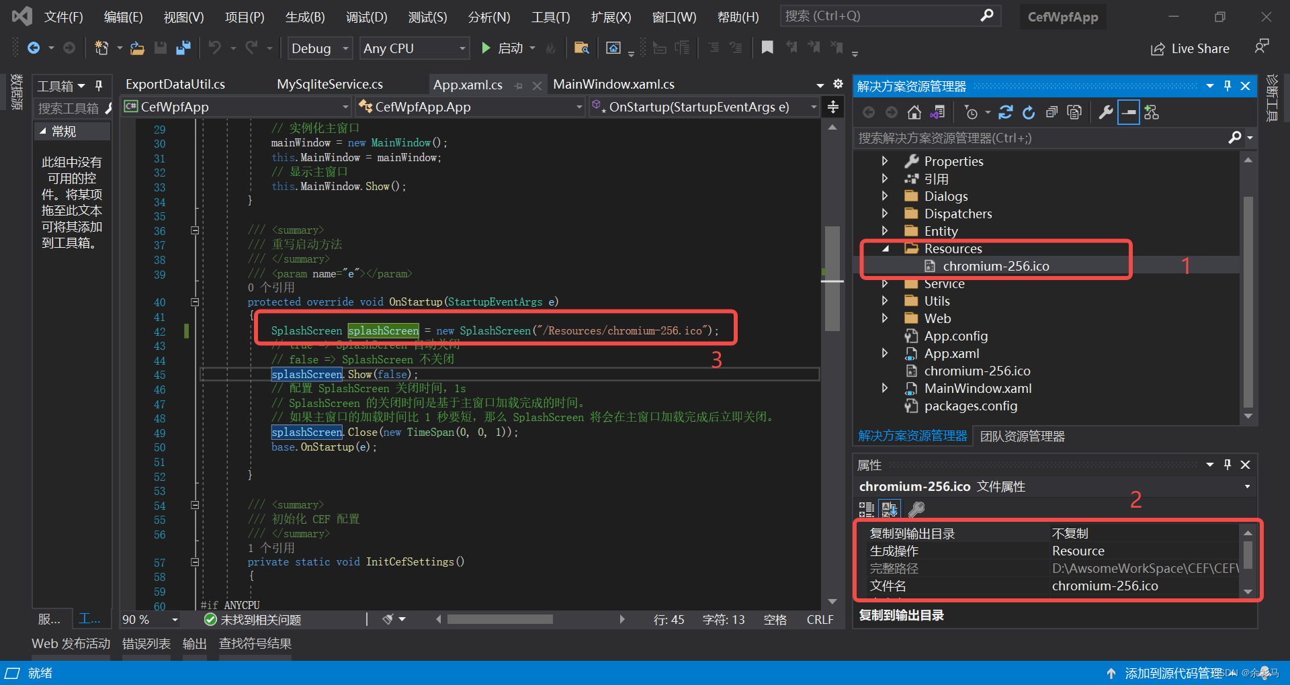Screen dimensions: 1290x685
Task: Open the 调试(D) menu
Action: 366,17
